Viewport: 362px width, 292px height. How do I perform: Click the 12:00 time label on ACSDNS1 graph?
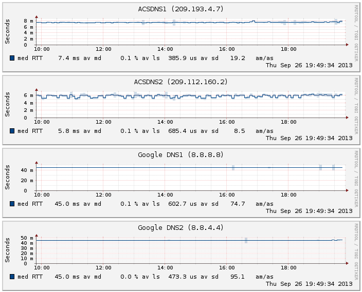(x=103, y=49)
